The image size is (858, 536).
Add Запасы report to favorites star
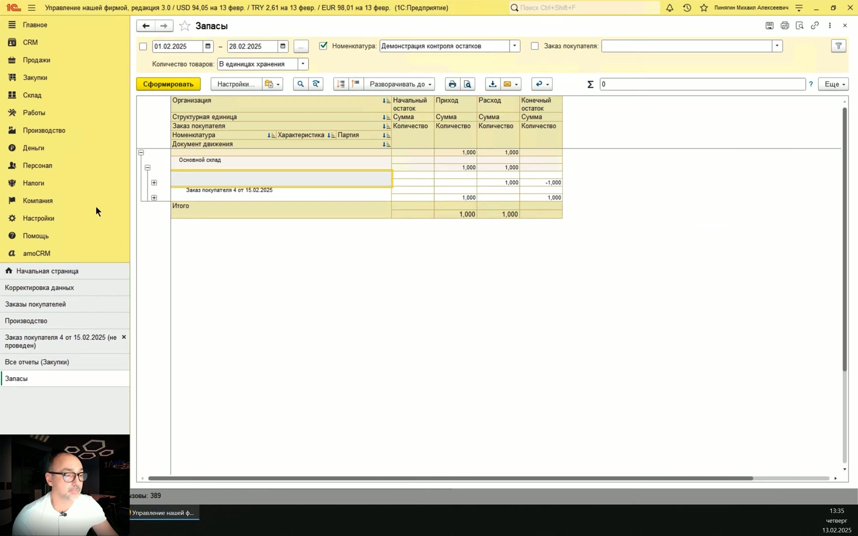tap(185, 26)
